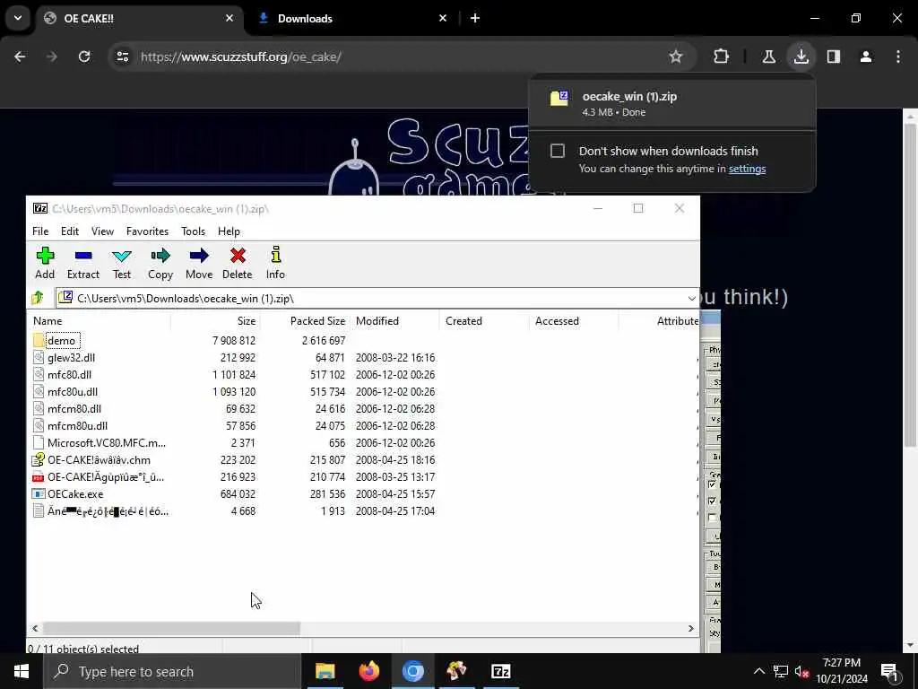Click the horizontal scrollbar right arrow
The image size is (918, 689).
tap(691, 628)
